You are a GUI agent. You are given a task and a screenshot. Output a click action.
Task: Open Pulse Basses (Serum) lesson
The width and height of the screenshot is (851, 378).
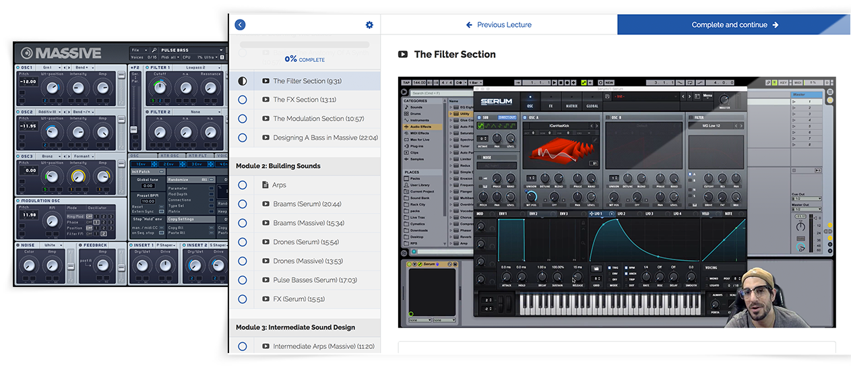(x=315, y=280)
